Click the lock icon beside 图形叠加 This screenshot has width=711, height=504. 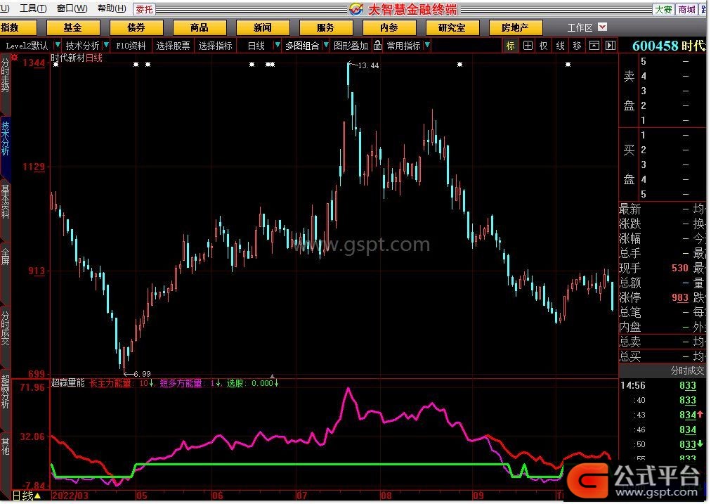(x=378, y=46)
